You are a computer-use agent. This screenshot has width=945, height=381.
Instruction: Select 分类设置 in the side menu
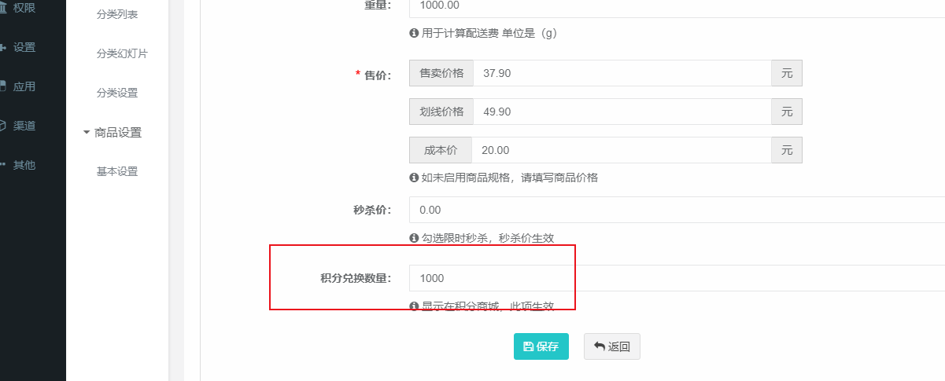tap(116, 93)
